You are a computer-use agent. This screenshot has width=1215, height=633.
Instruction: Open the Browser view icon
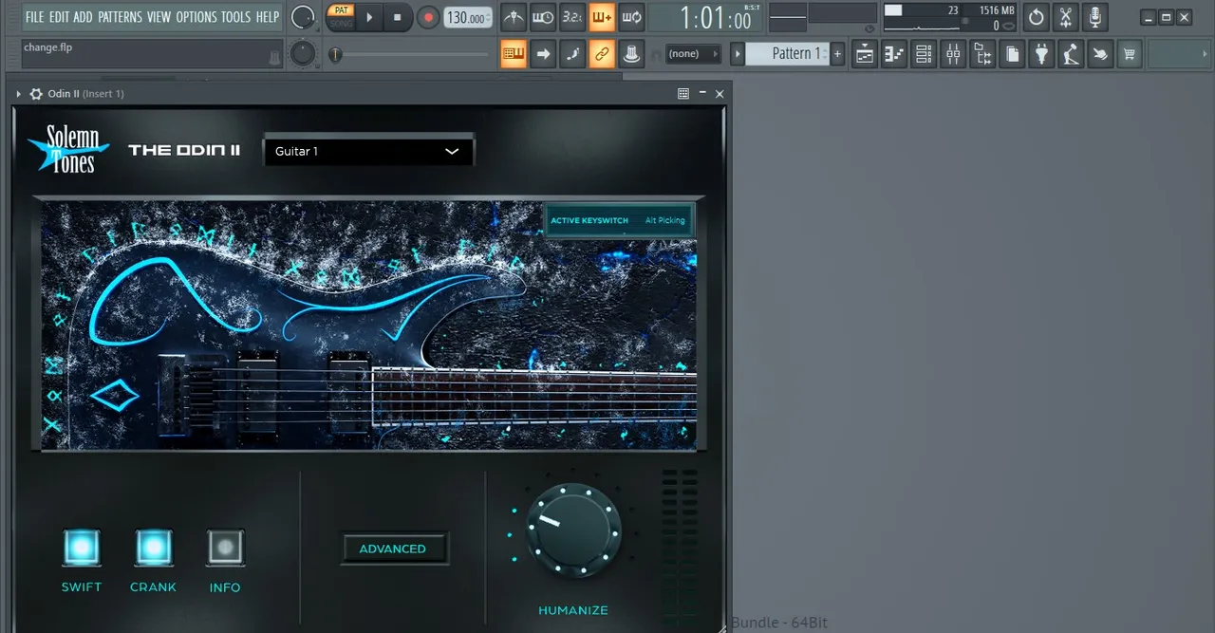tap(982, 54)
